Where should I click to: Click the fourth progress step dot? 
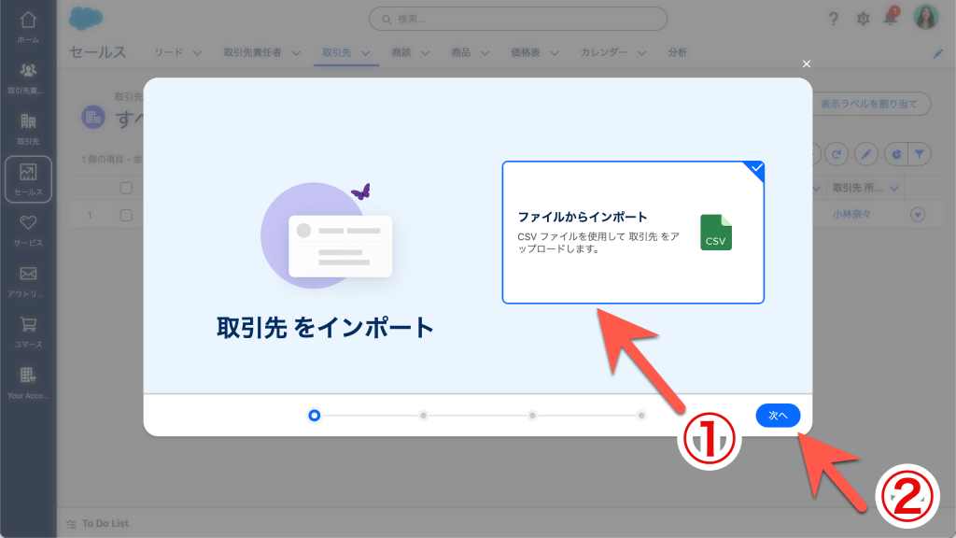click(641, 416)
